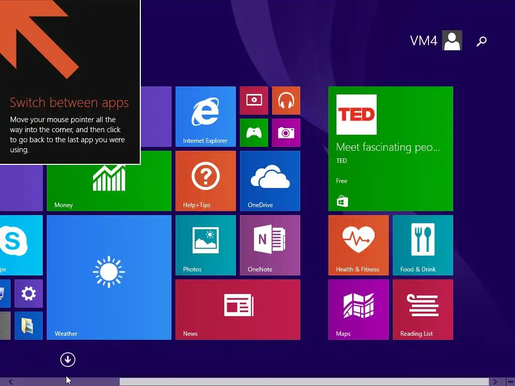Screen dimensions: 515x386
Task: Open the Music tile with headphones
Action: (286, 101)
